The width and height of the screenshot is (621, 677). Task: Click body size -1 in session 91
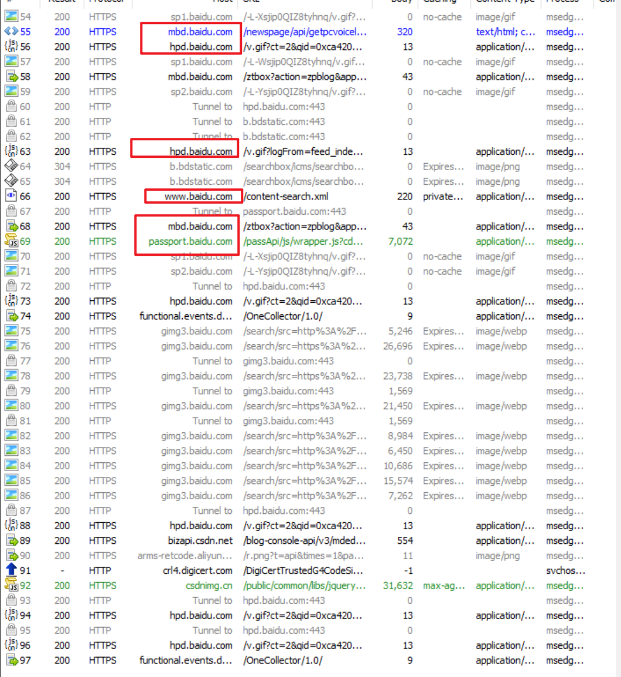pos(408,570)
